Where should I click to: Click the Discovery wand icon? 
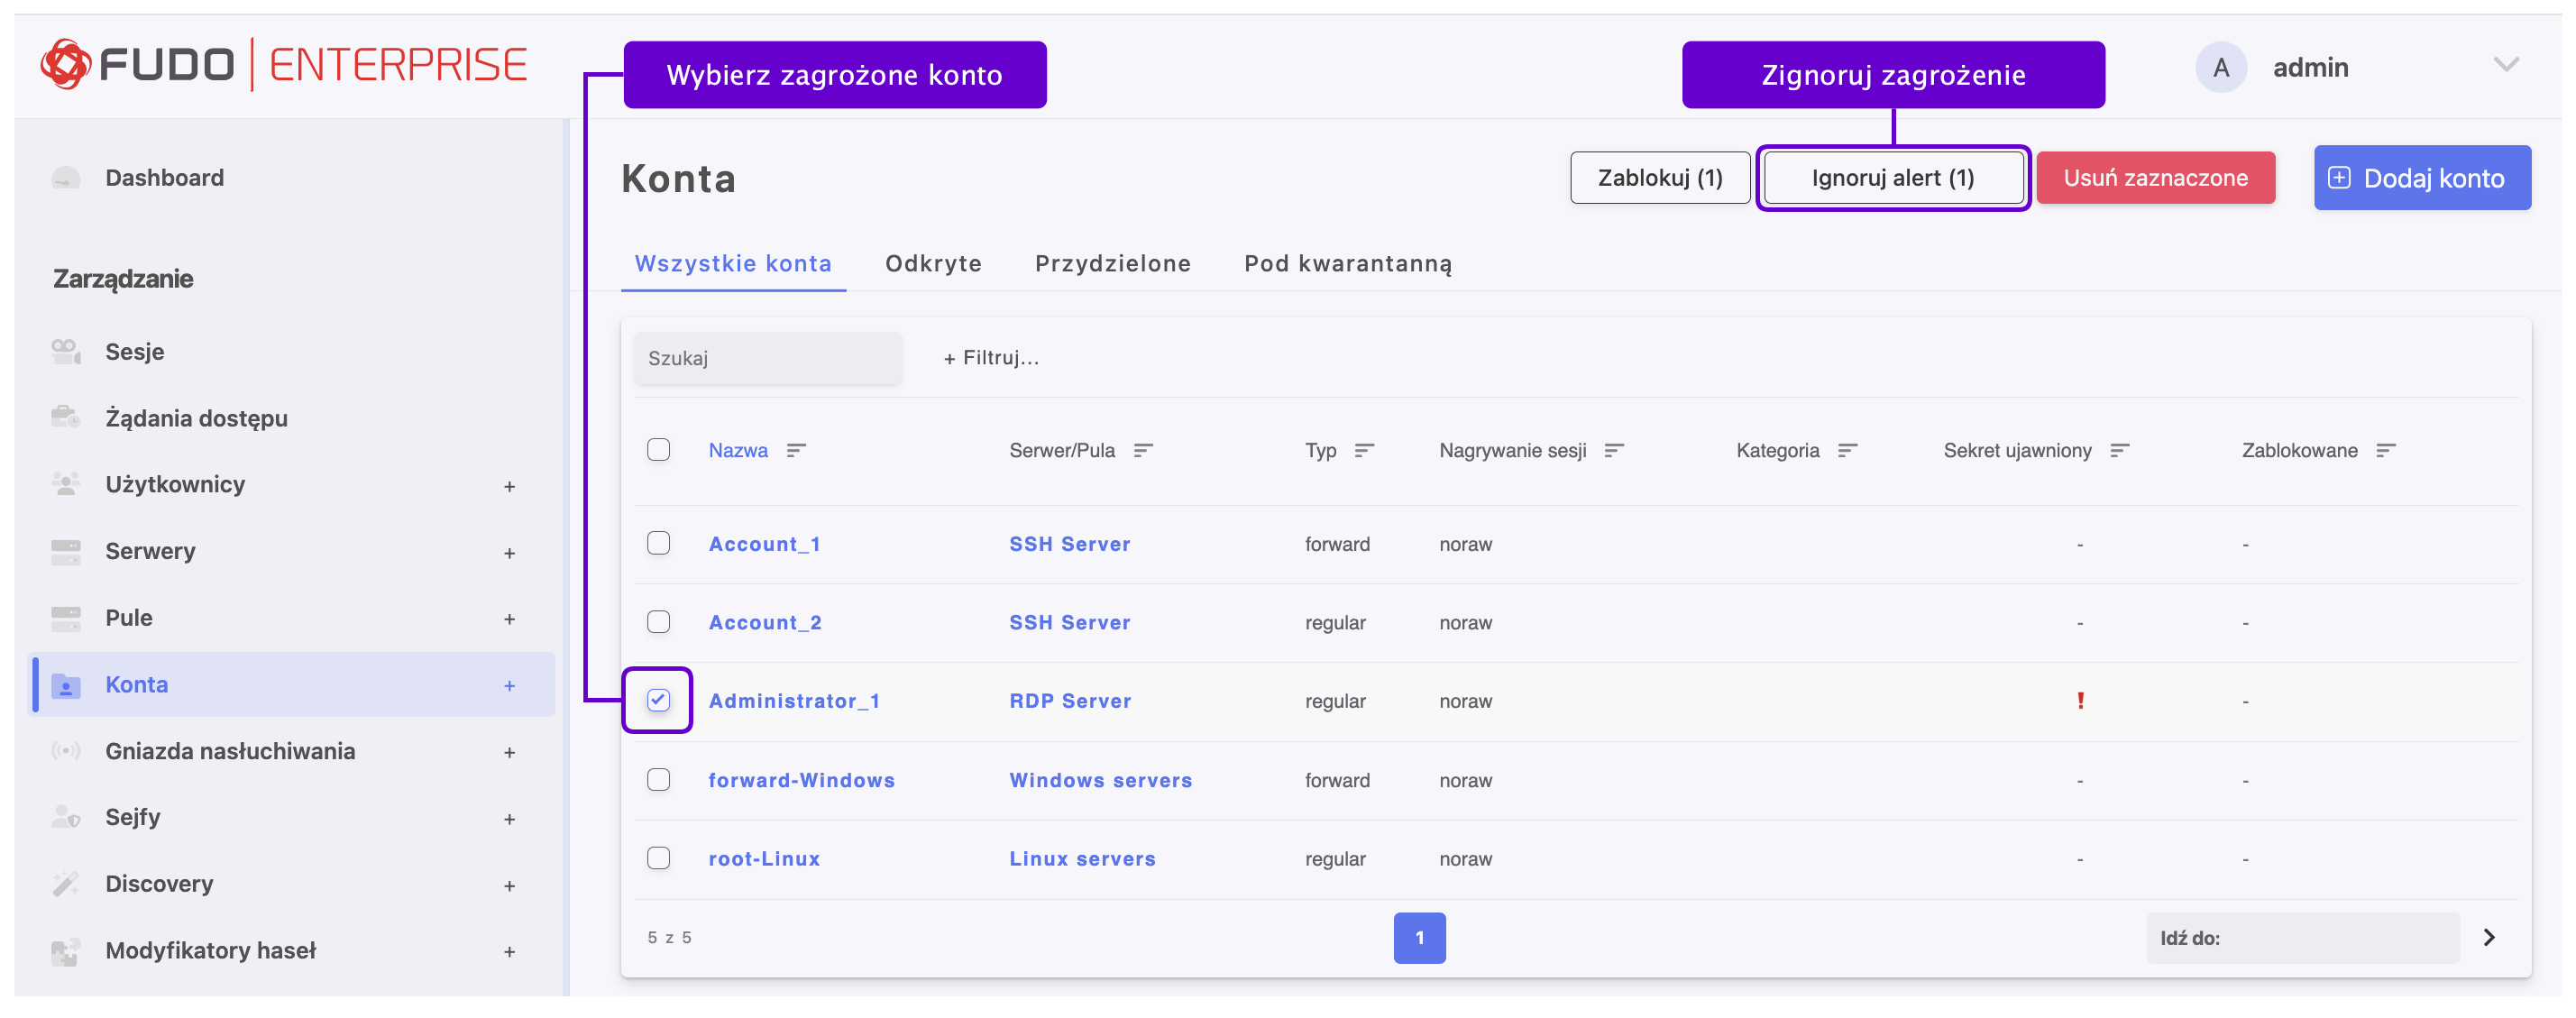[x=66, y=884]
